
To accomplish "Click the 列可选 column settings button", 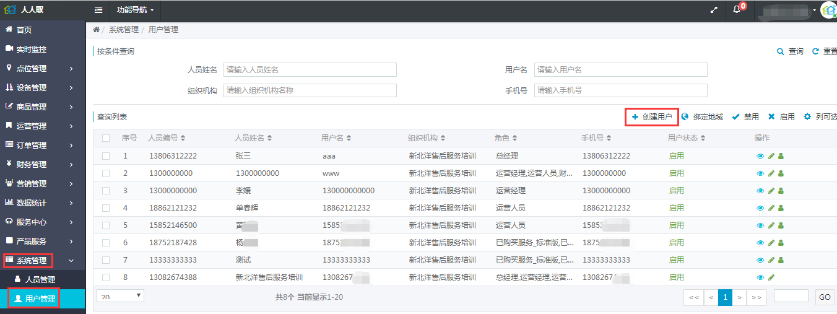I will (x=820, y=116).
